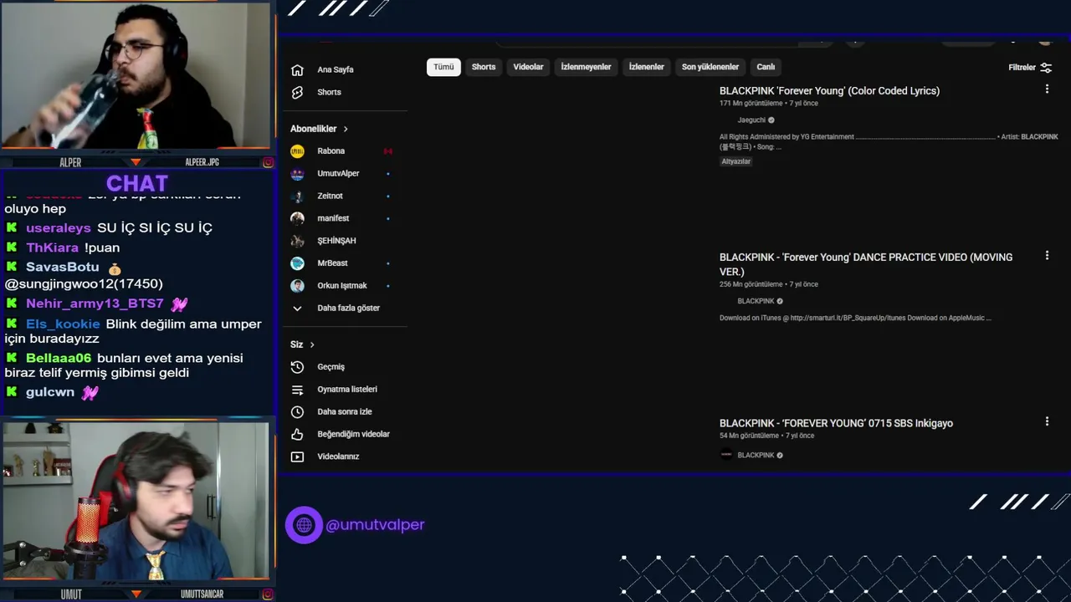Click the Altyazılar badge

point(736,161)
